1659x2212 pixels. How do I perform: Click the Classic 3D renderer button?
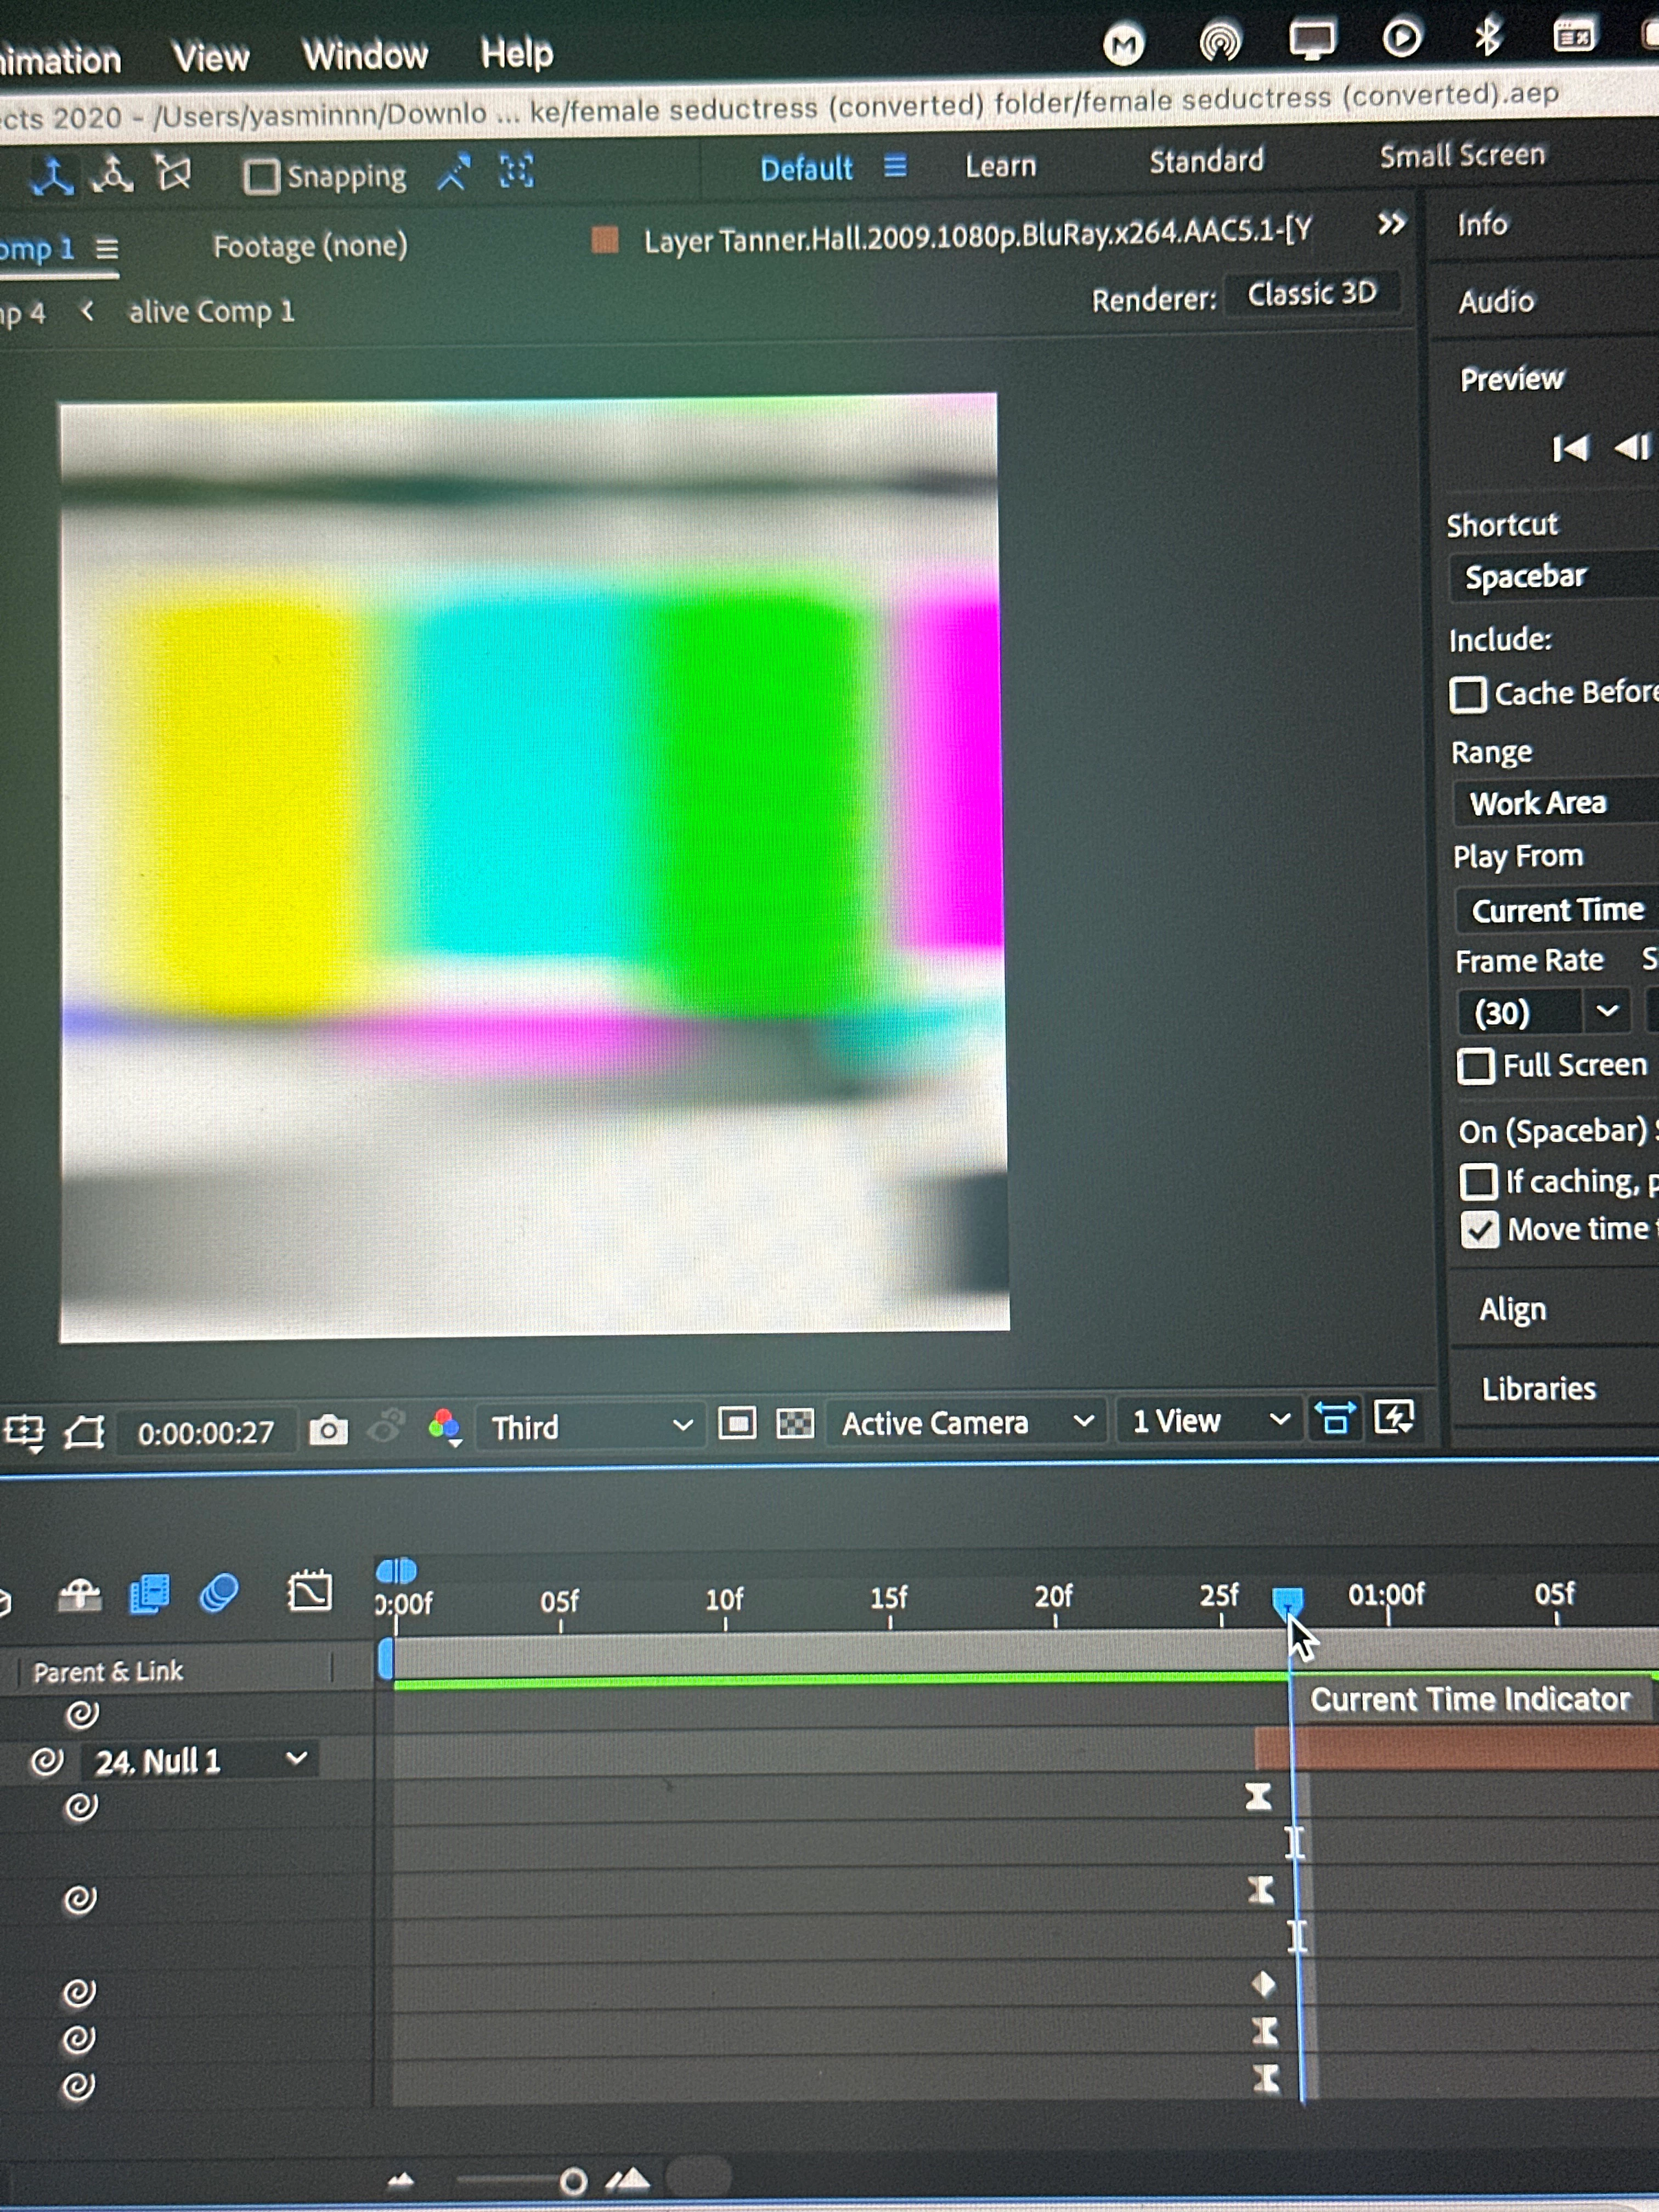(x=1311, y=294)
